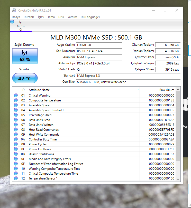Select the Percentage Used attribute name

click(40, 115)
